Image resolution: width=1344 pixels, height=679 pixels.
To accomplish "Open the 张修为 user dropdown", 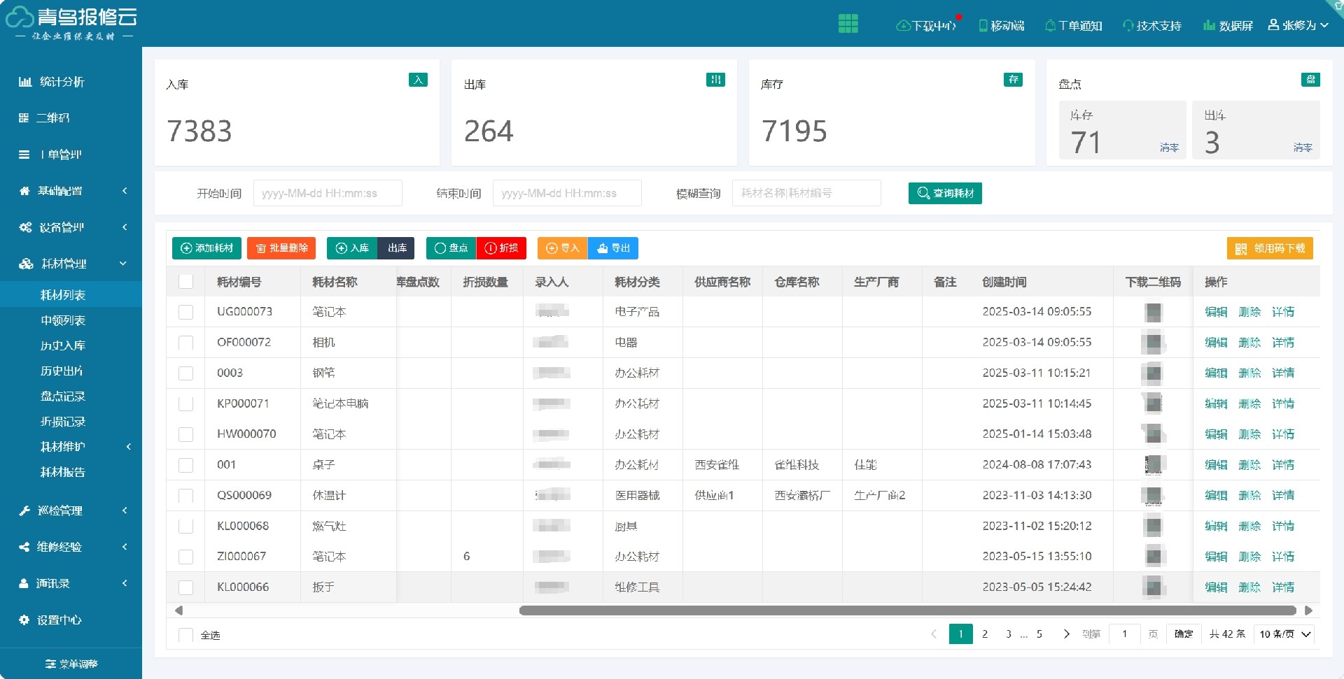I will coord(1298,26).
